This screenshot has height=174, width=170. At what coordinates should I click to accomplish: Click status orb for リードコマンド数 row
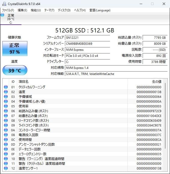[6, 120]
